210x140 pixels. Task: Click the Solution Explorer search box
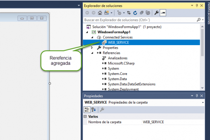pos(140,20)
